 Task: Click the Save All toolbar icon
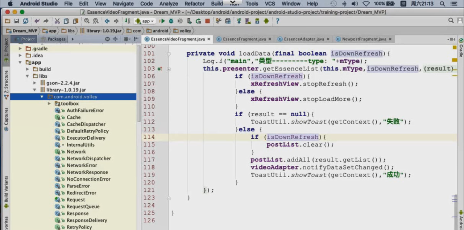point(16,21)
